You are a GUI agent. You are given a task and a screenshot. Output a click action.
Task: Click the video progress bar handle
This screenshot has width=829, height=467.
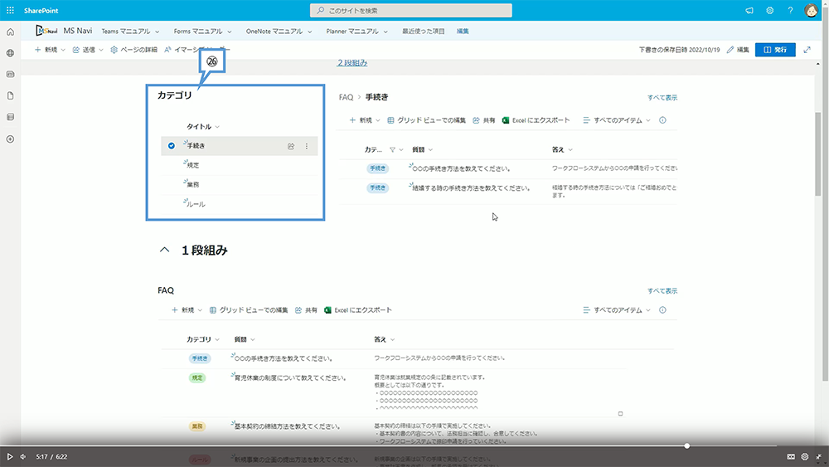pyautogui.click(x=686, y=445)
